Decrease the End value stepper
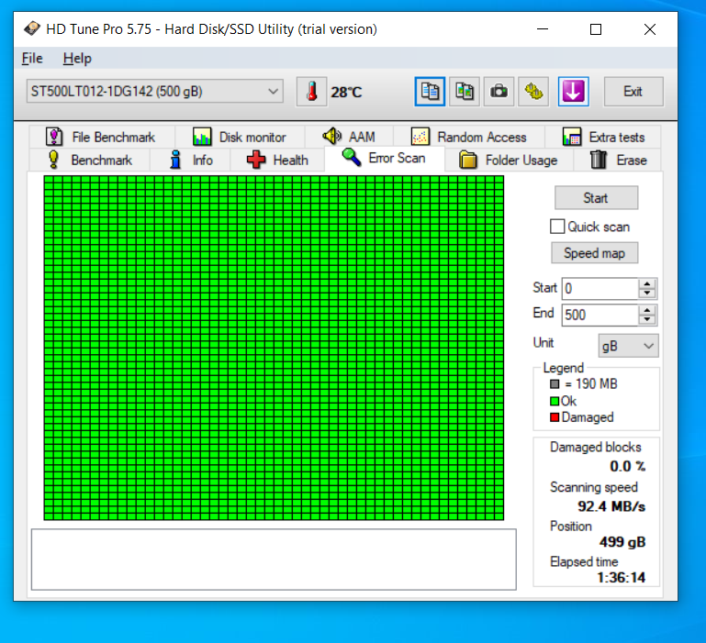 click(x=647, y=320)
